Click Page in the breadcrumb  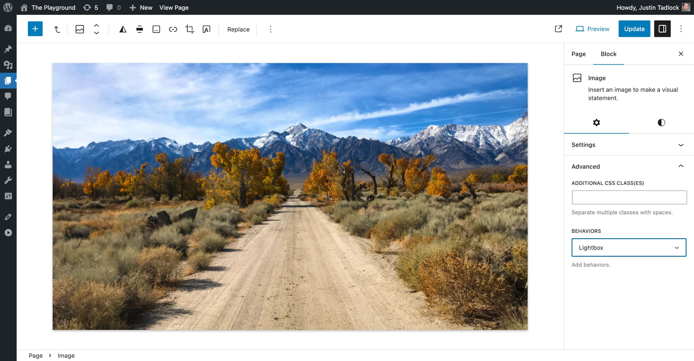click(36, 356)
